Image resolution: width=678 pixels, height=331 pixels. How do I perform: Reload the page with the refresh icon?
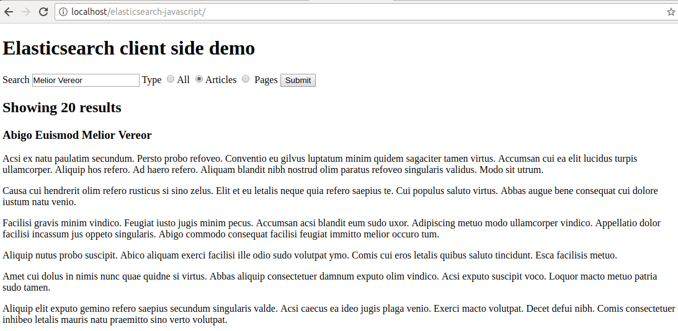tap(43, 12)
